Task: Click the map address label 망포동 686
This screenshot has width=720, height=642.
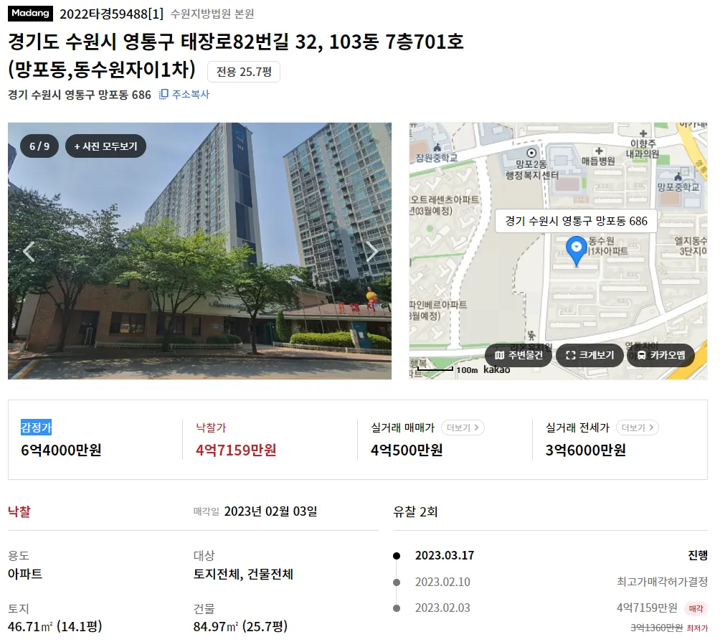Action: coord(577,221)
